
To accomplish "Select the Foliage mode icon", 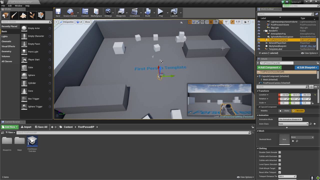I will point(32,15).
